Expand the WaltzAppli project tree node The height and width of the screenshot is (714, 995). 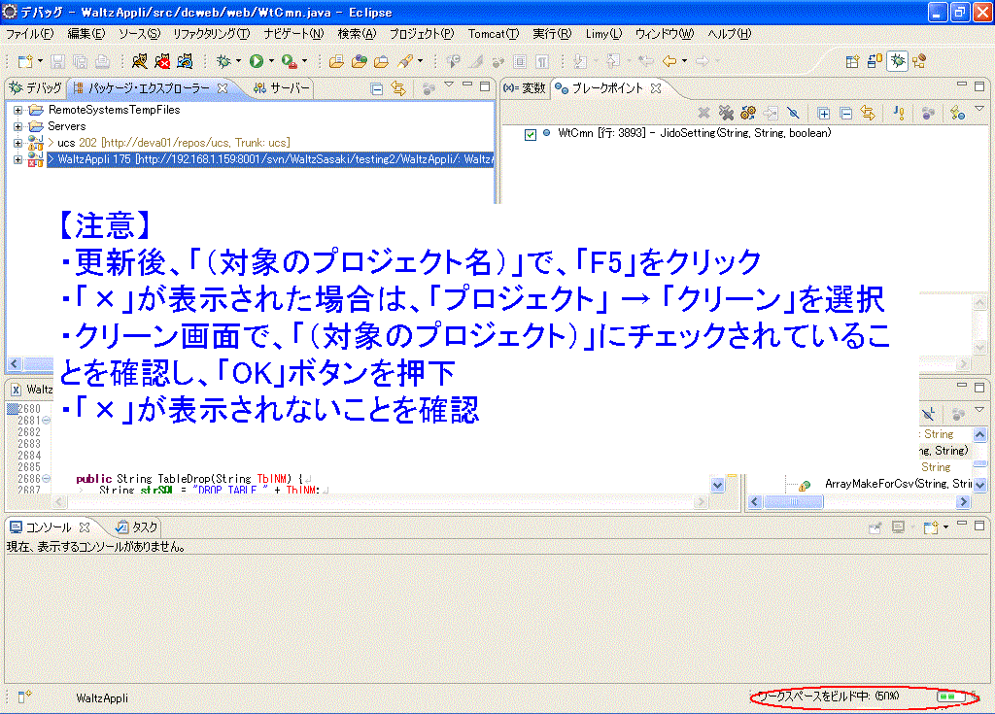(x=18, y=159)
